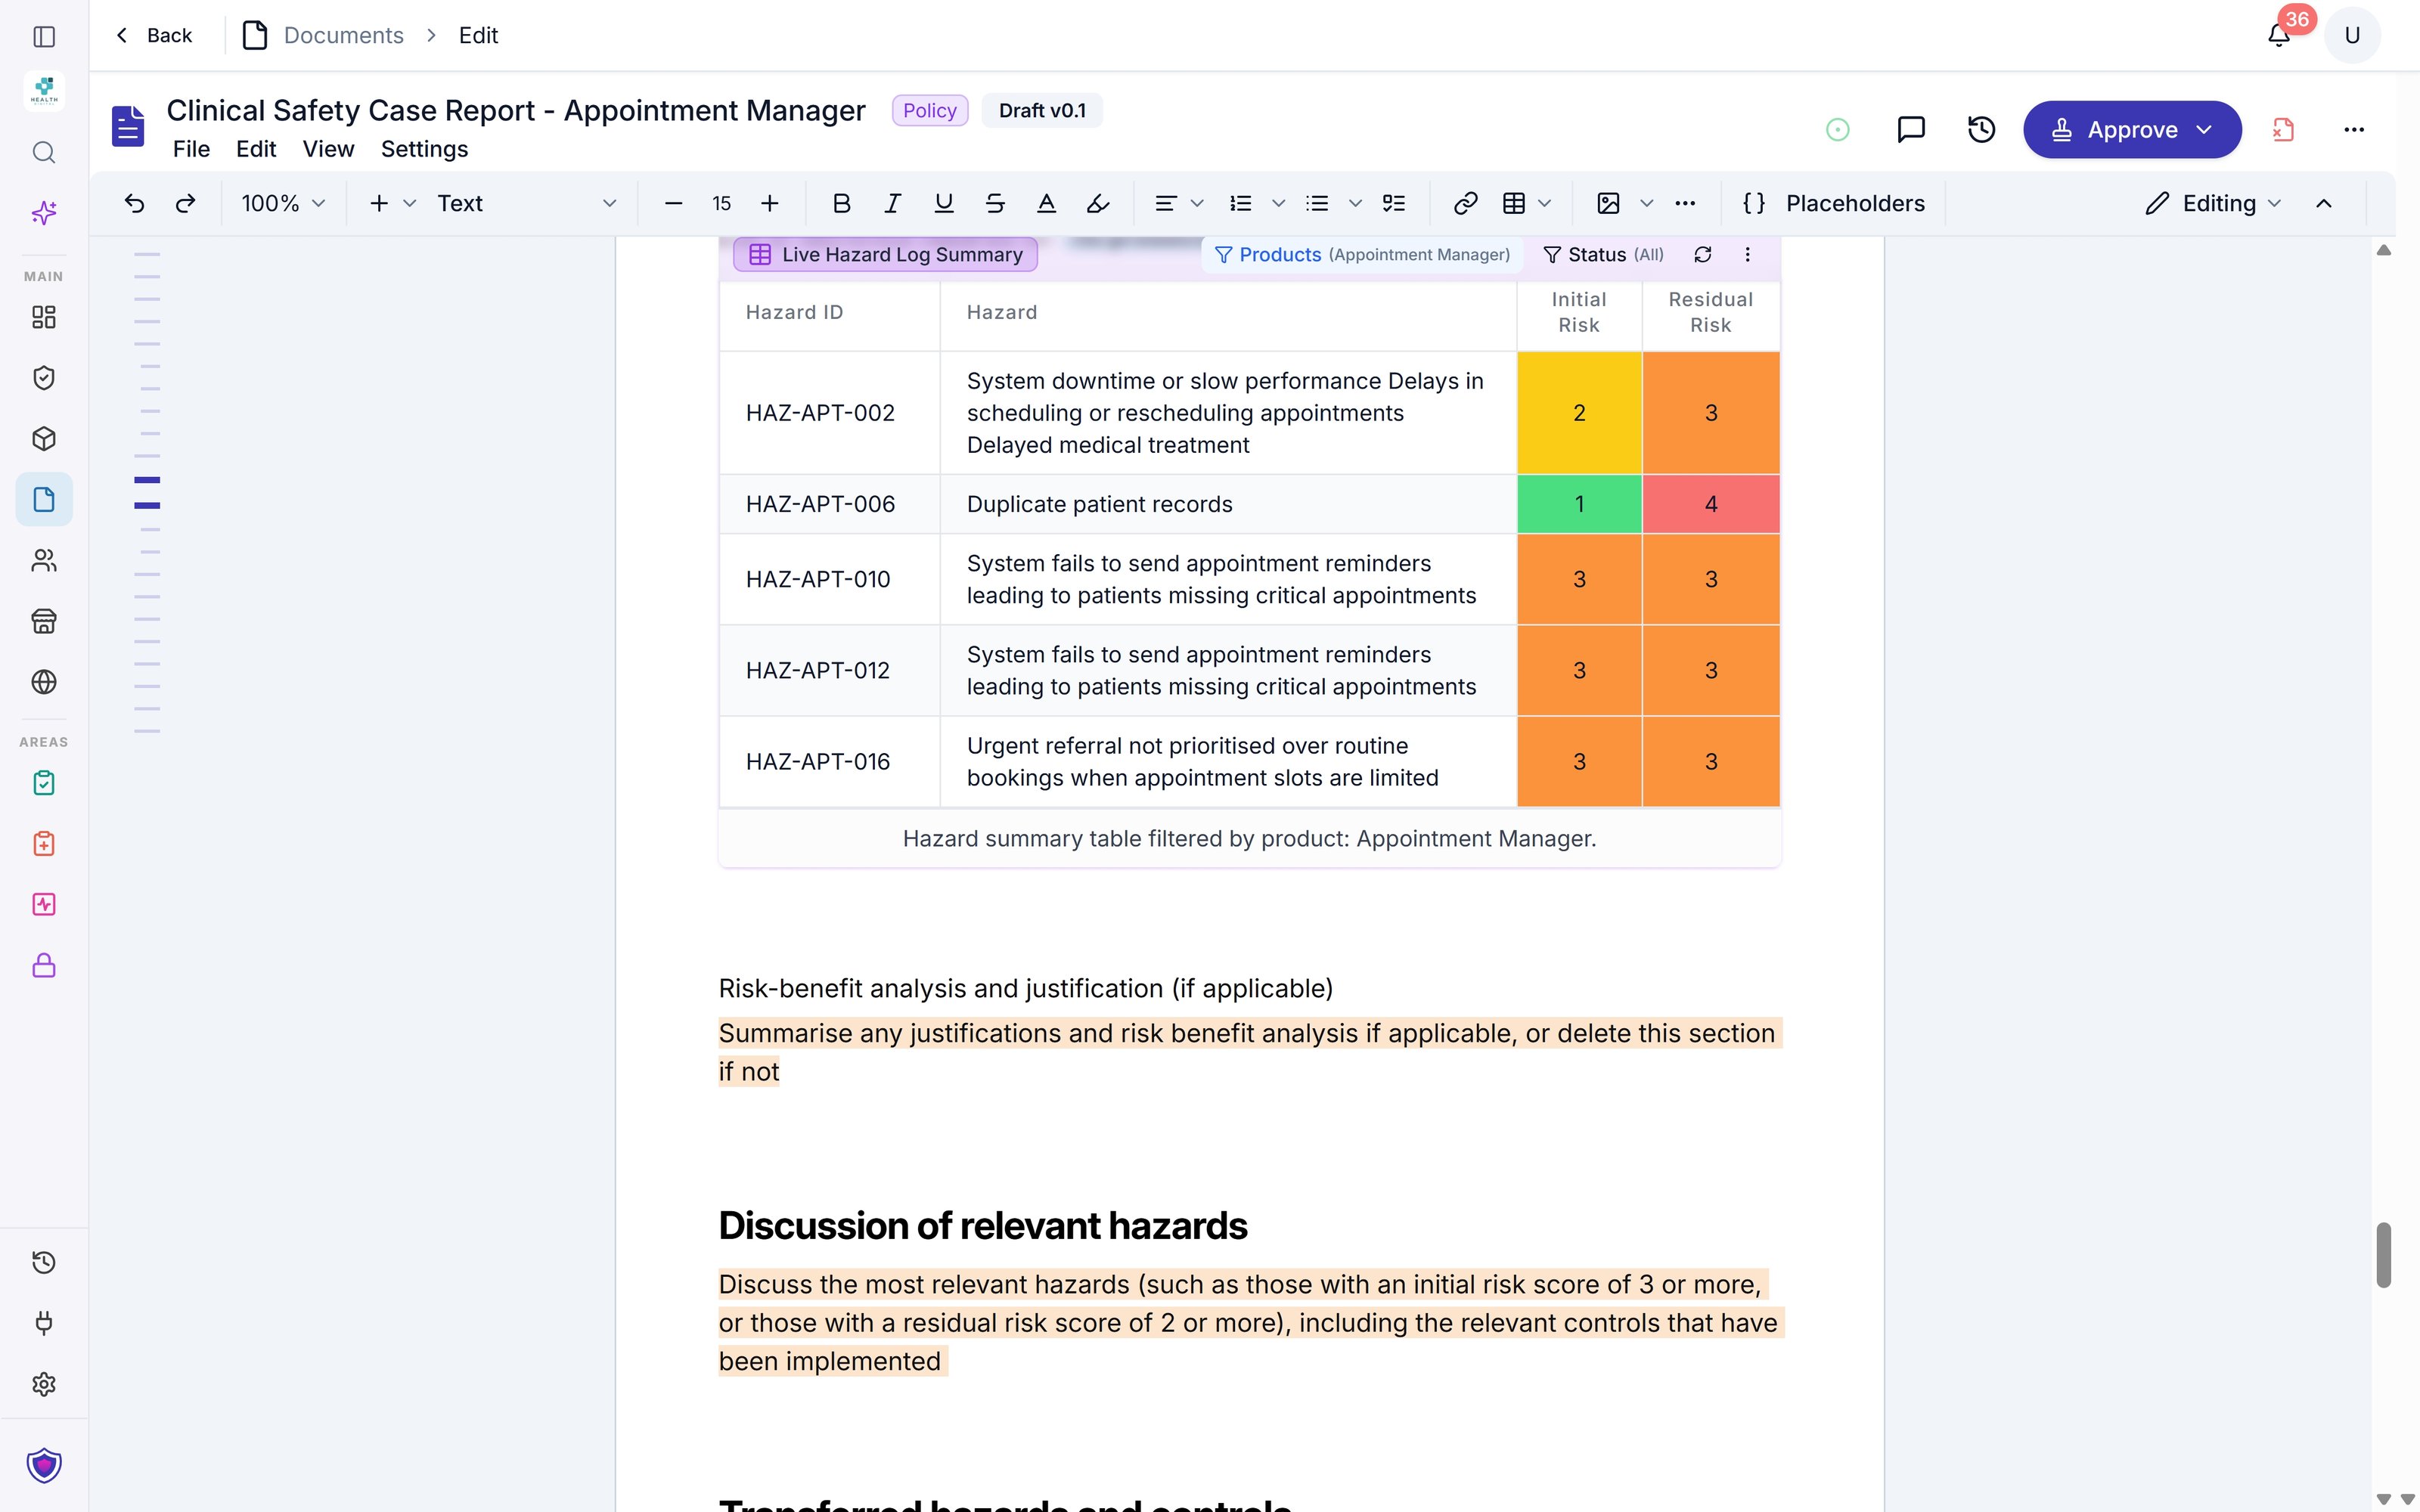Insert a link with the link icon

click(x=1465, y=203)
